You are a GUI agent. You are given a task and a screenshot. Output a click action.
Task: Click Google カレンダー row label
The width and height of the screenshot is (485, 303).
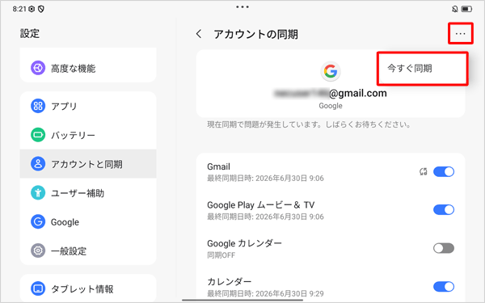click(x=244, y=243)
